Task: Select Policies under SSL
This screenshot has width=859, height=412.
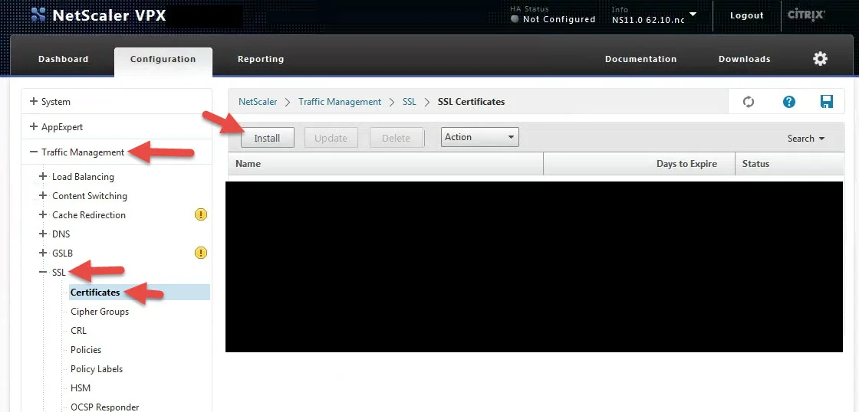Action: [86, 350]
